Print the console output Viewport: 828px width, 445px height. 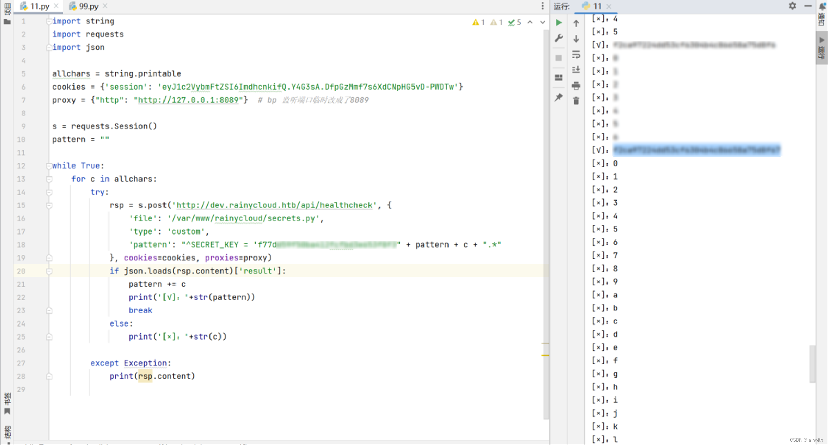[x=576, y=85]
